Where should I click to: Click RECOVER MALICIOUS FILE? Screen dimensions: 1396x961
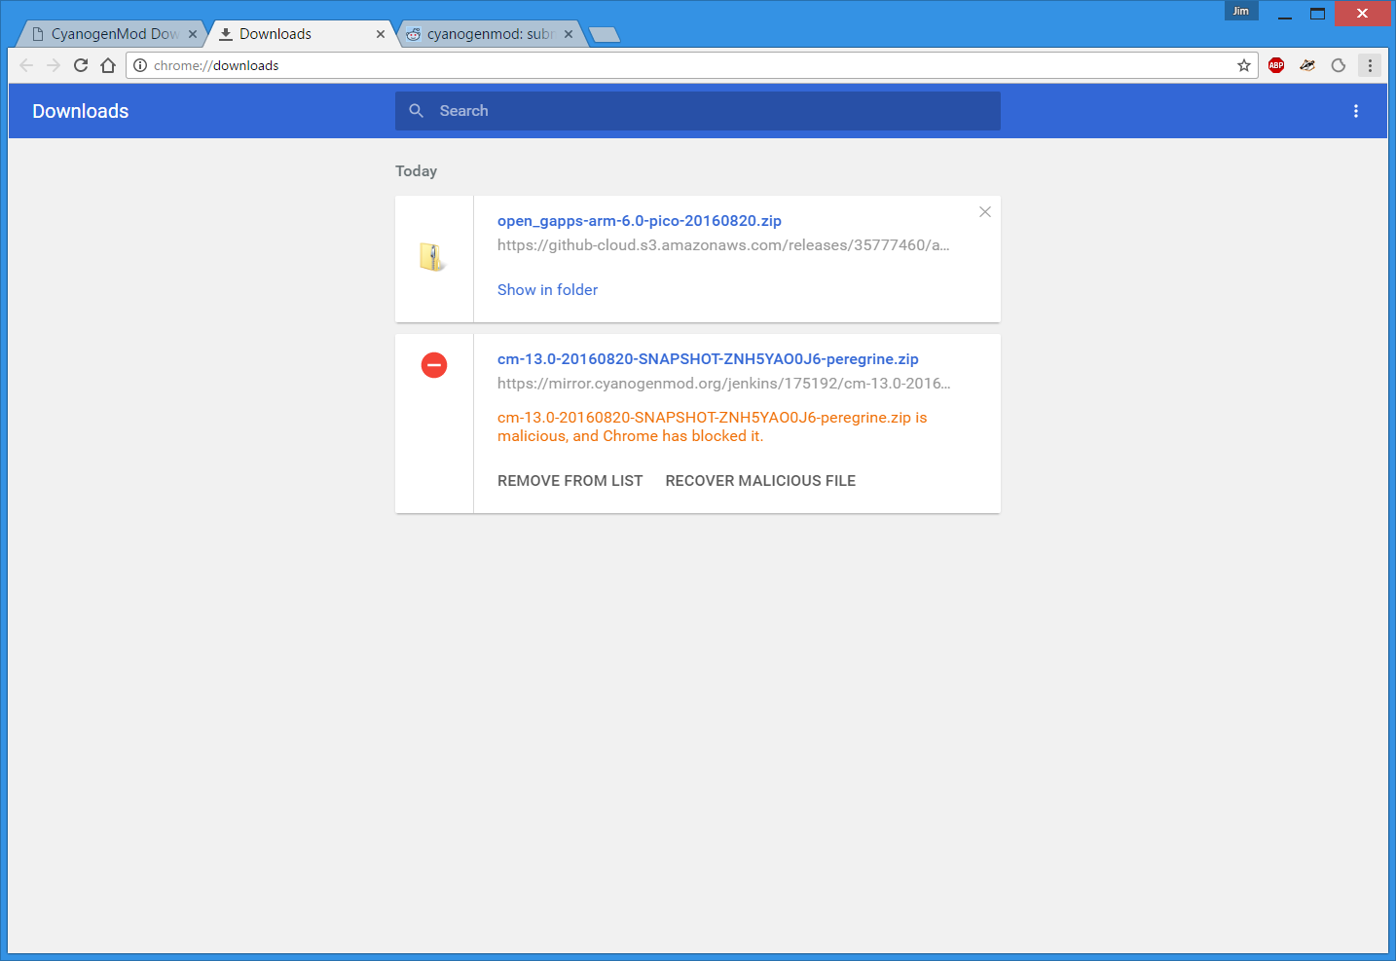759,480
